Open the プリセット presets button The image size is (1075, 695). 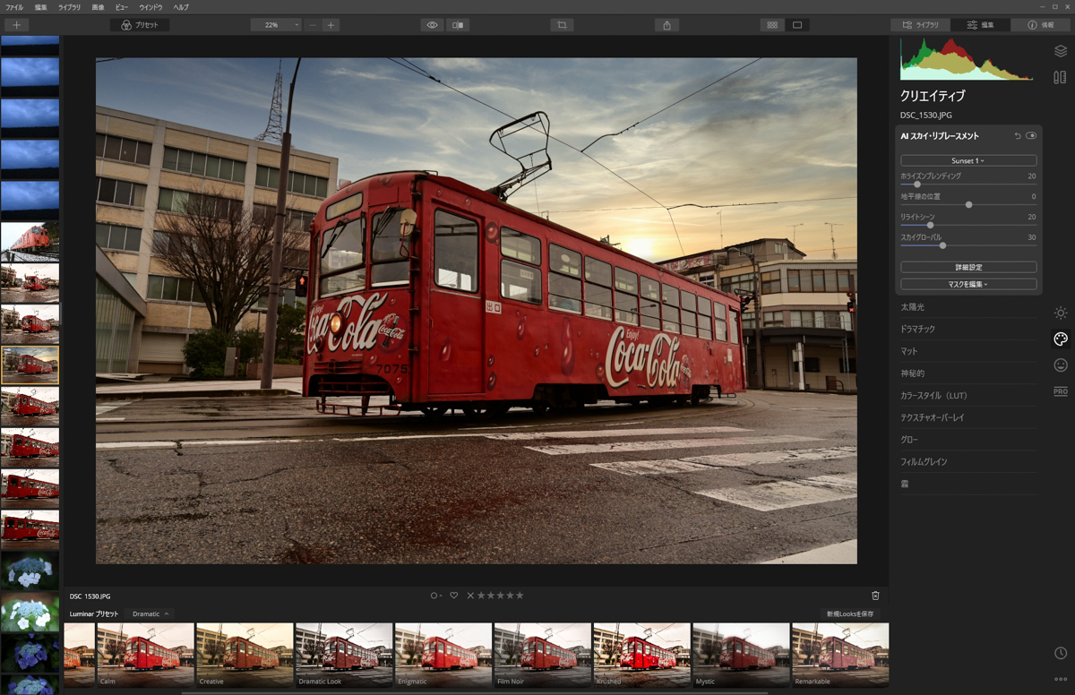pos(140,25)
